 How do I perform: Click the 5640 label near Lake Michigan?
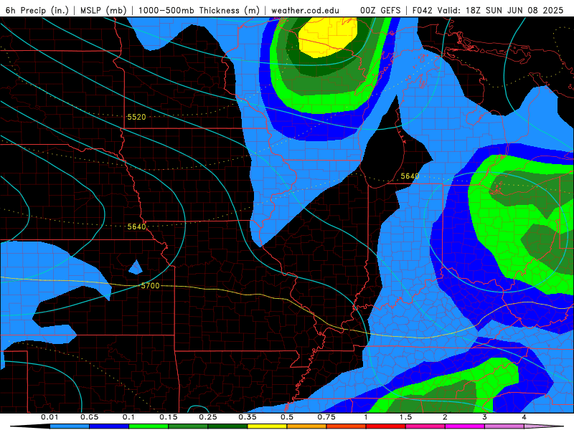pos(410,176)
